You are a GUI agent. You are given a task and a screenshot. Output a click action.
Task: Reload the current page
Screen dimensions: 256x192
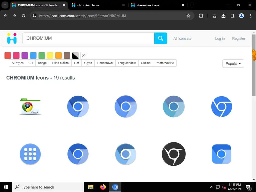pos(23,16)
